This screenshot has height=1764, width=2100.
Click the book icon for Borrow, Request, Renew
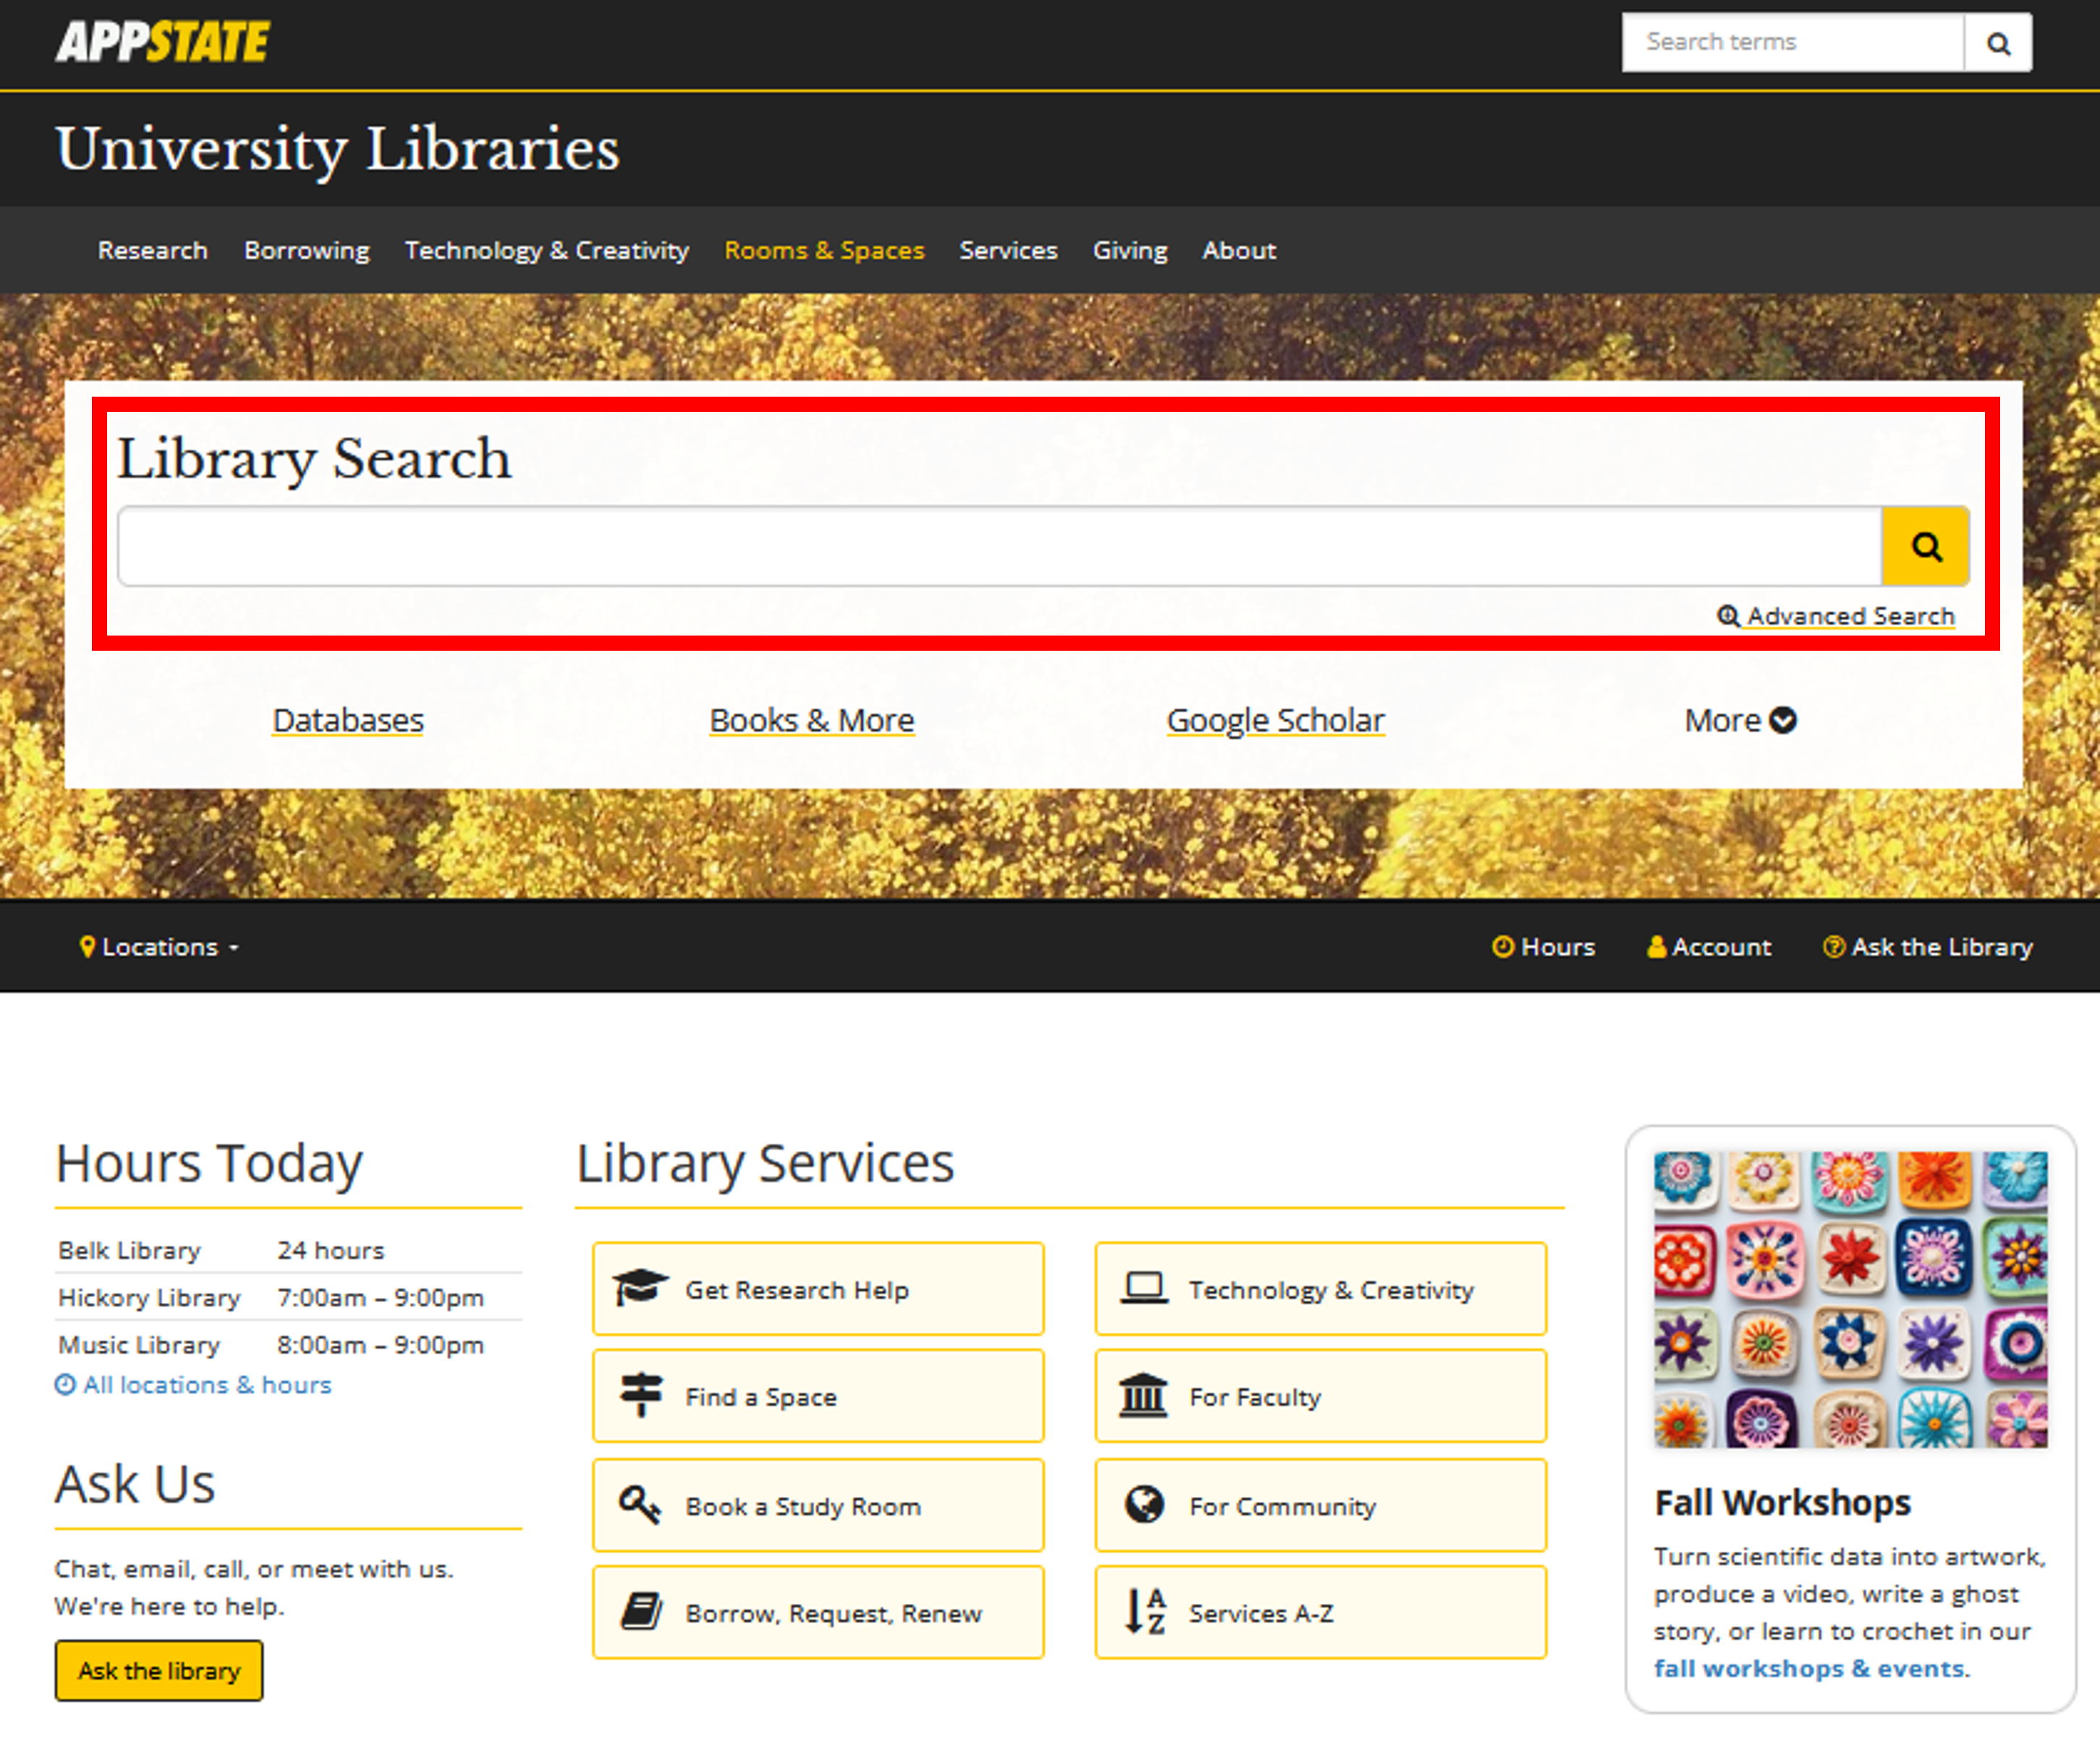point(640,1610)
